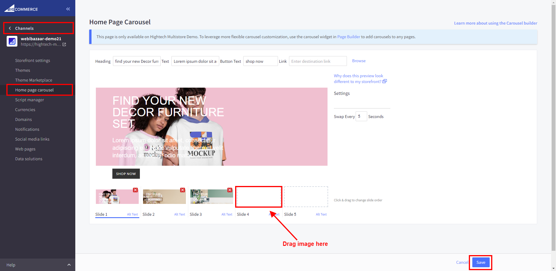Click the webibazaar-demo21 store icon
This screenshot has height=271, width=556.
(12, 41)
